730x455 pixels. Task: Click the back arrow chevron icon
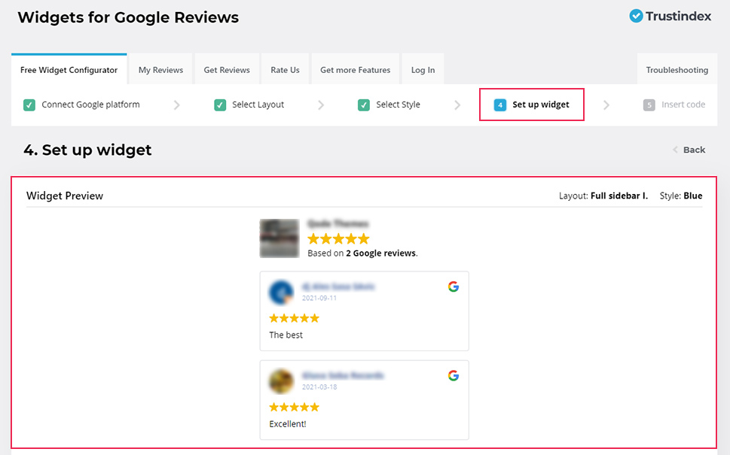point(675,150)
